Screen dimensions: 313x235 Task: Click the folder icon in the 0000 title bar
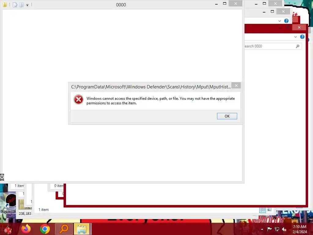[5, 5]
